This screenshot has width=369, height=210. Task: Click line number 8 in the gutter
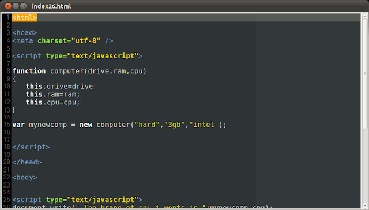tap(8, 70)
